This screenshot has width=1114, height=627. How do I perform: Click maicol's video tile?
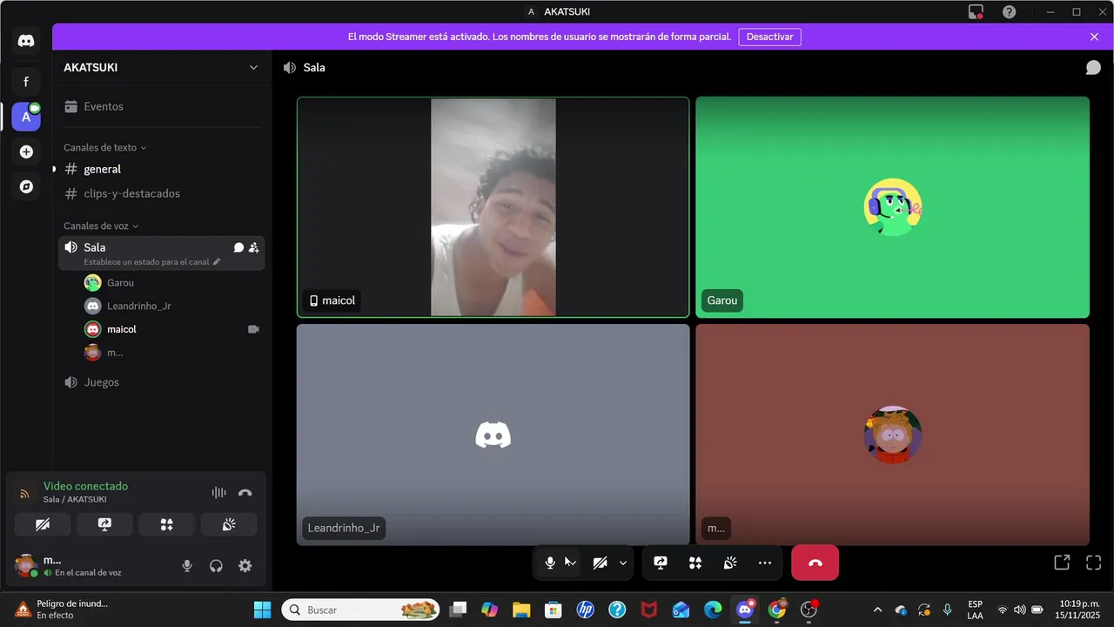click(x=493, y=207)
